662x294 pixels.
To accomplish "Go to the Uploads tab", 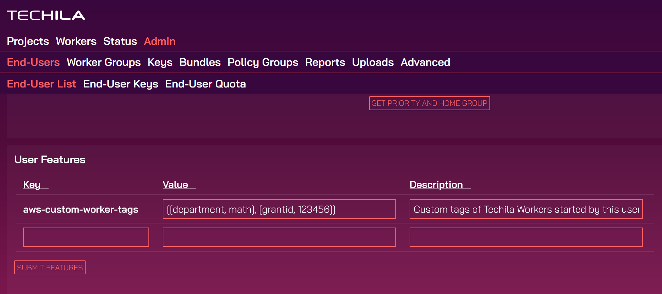I will click(x=373, y=62).
